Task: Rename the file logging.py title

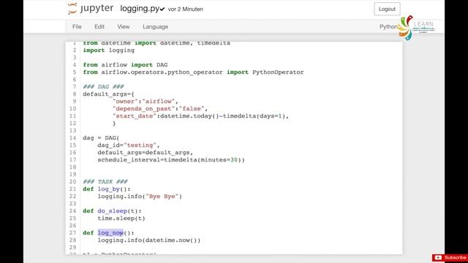Action: click(x=140, y=9)
